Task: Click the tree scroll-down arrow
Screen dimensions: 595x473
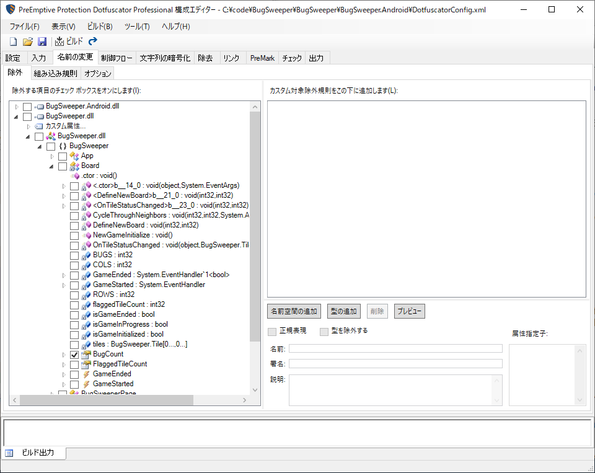Action: click(255, 390)
